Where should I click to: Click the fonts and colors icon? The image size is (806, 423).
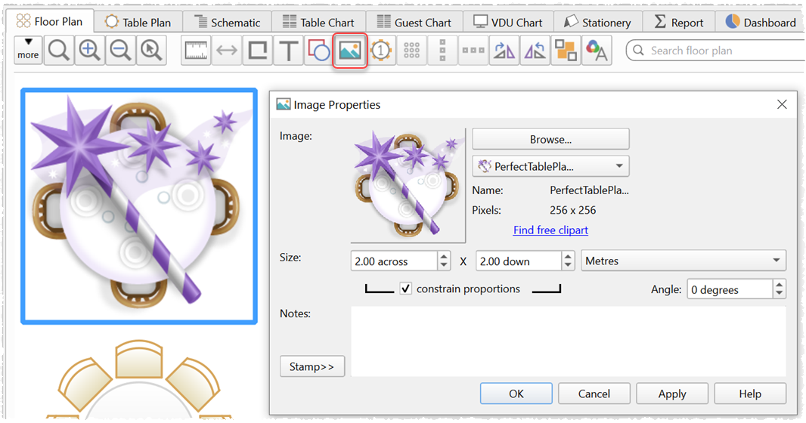597,51
